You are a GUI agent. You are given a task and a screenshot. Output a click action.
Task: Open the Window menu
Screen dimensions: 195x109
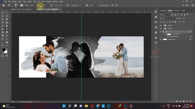[55, 2]
